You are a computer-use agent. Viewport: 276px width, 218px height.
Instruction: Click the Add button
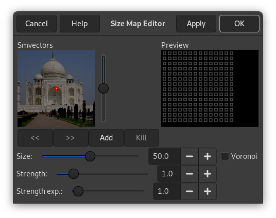click(106, 138)
